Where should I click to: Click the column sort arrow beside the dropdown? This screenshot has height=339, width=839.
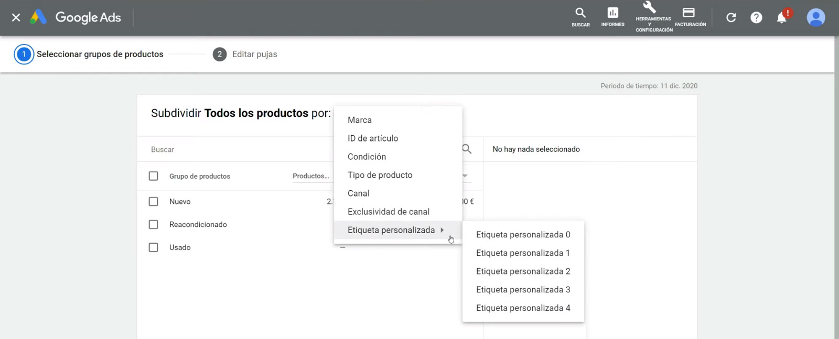[465, 176]
